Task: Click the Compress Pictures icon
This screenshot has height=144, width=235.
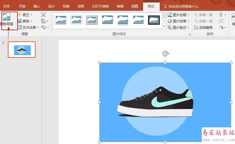Action: (43, 15)
